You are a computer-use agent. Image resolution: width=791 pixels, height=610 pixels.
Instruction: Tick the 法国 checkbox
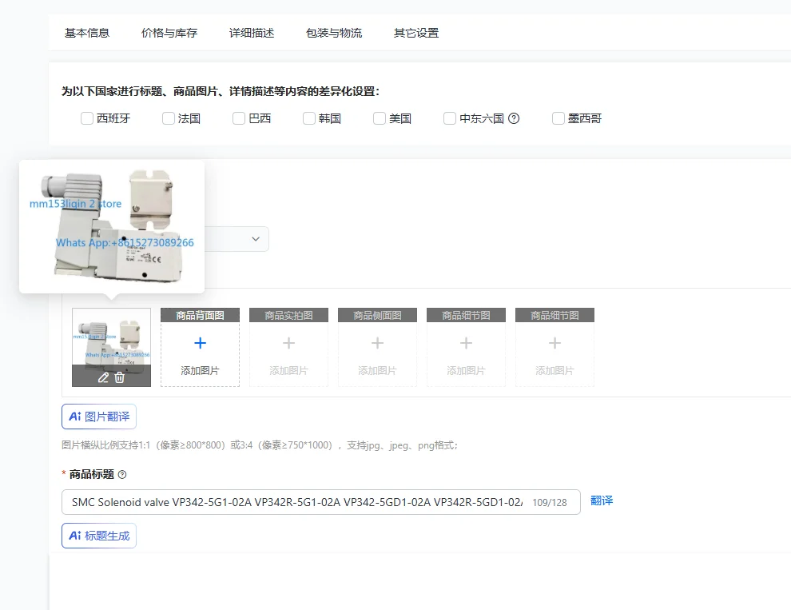tap(168, 118)
